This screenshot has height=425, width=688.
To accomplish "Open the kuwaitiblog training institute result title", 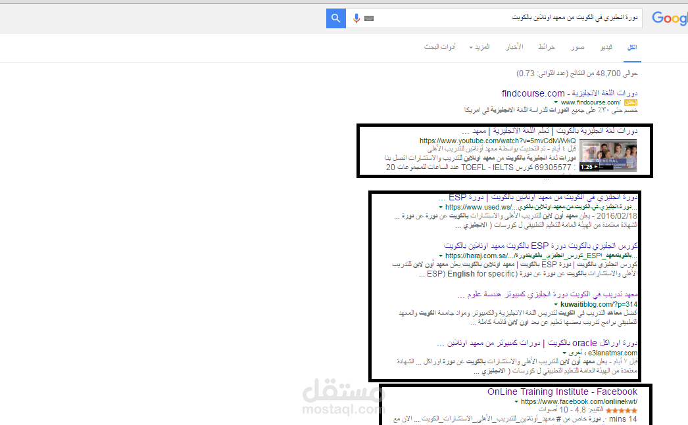I will [547, 294].
